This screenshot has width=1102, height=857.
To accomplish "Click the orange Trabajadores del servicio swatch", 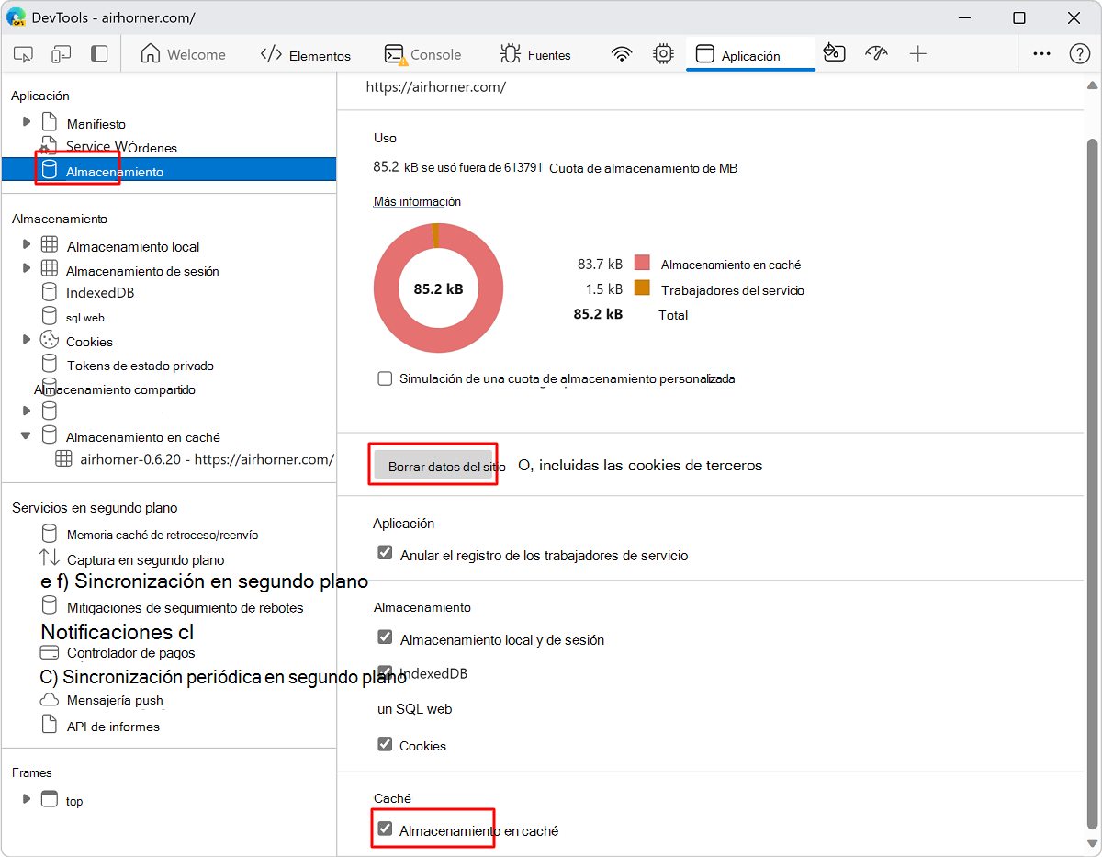I will [642, 288].
